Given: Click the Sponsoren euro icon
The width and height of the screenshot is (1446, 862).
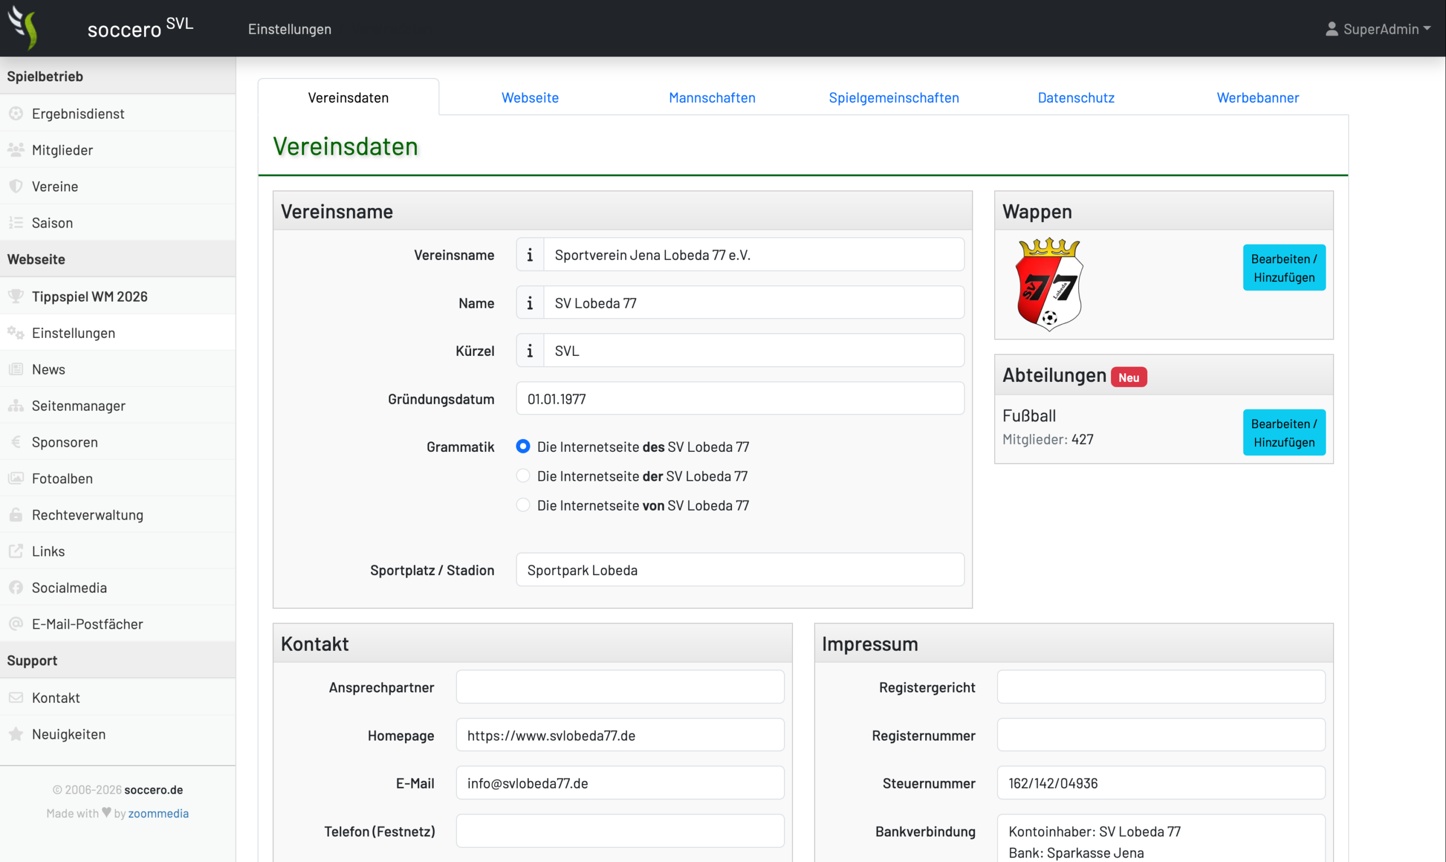Looking at the screenshot, I should click(x=16, y=442).
